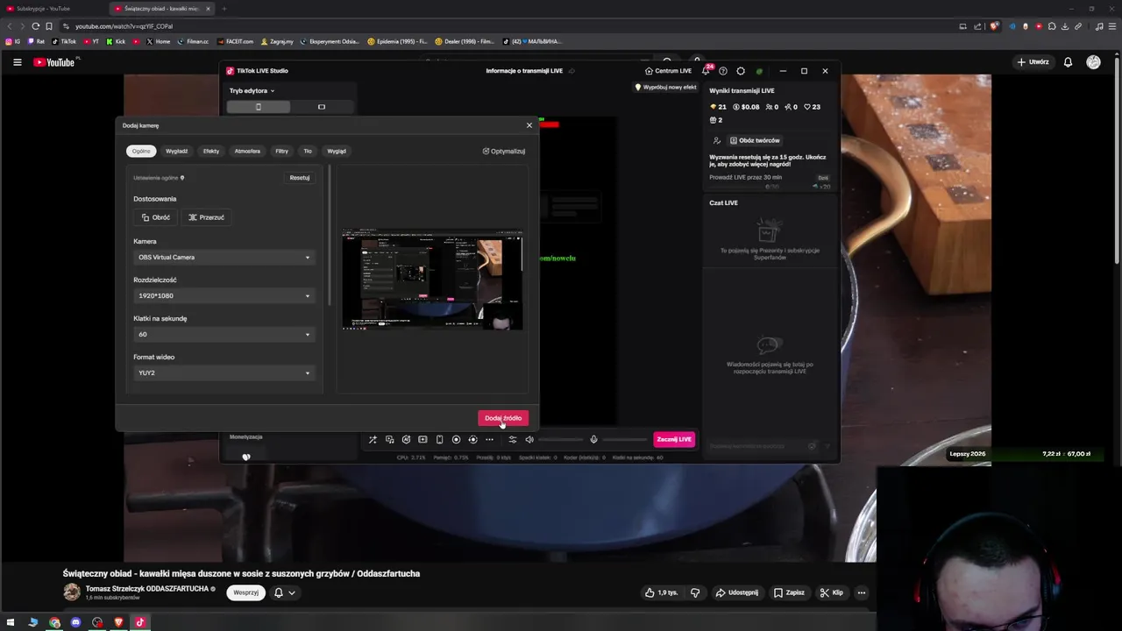
Task: Like the YouTube video
Action: [662, 592]
